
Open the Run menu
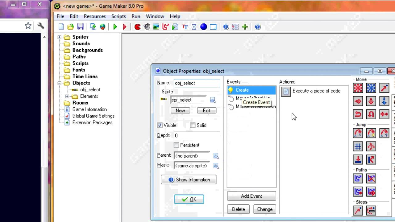pyautogui.click(x=136, y=16)
